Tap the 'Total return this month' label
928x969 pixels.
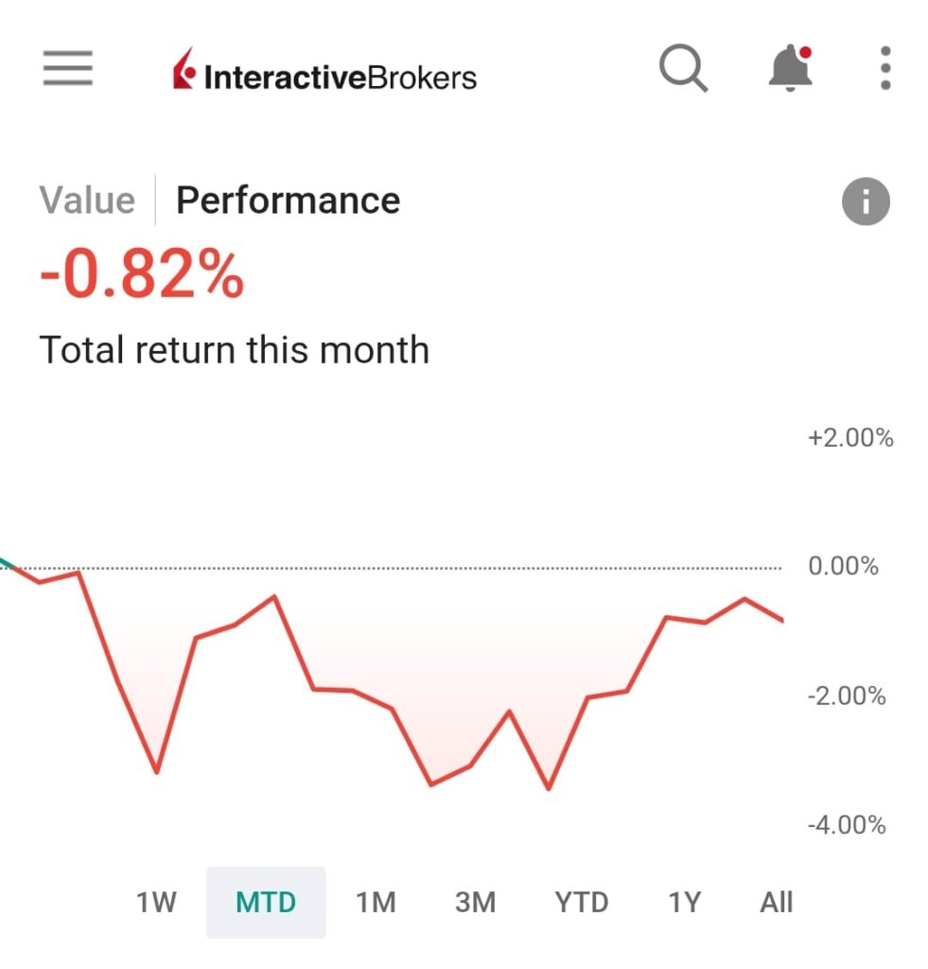coord(234,350)
